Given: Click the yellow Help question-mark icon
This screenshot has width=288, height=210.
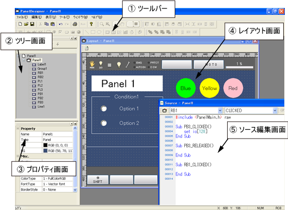Looking at the screenshot, I should pyautogui.click(x=91, y=24).
